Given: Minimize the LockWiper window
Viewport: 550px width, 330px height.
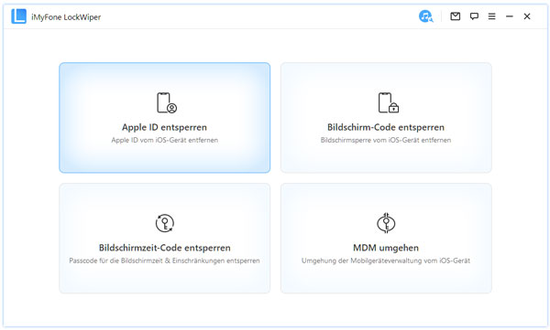Looking at the screenshot, I should [510, 16].
